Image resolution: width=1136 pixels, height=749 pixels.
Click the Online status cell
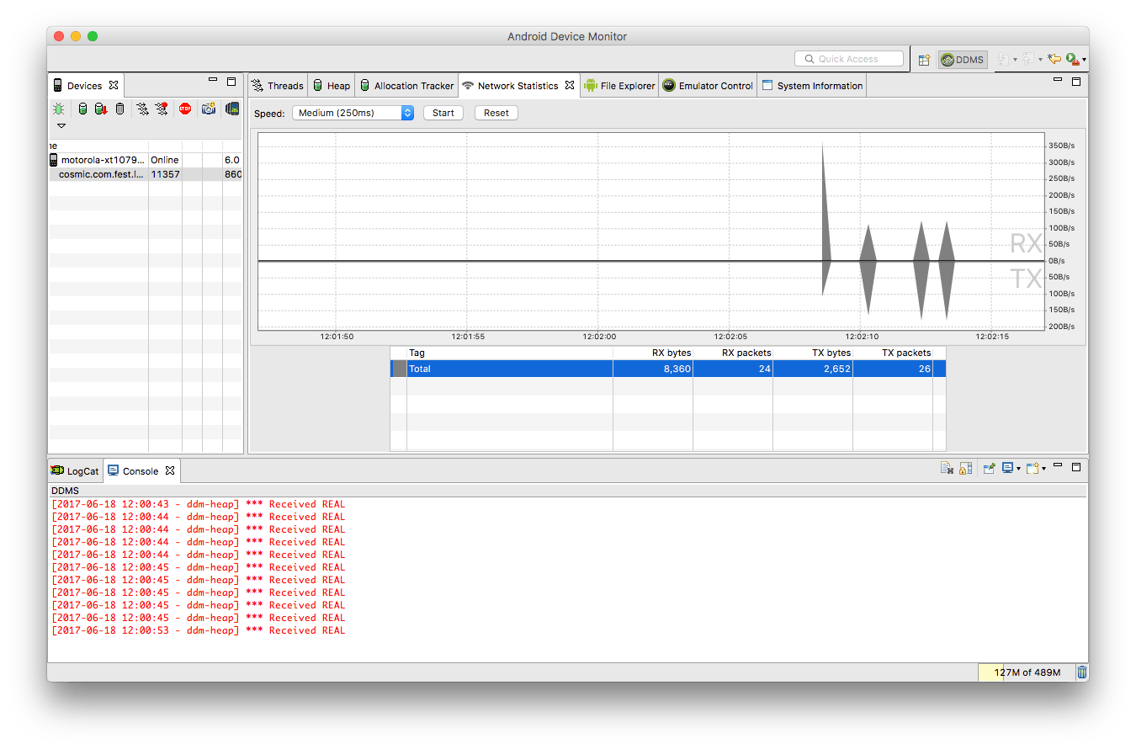tap(165, 160)
